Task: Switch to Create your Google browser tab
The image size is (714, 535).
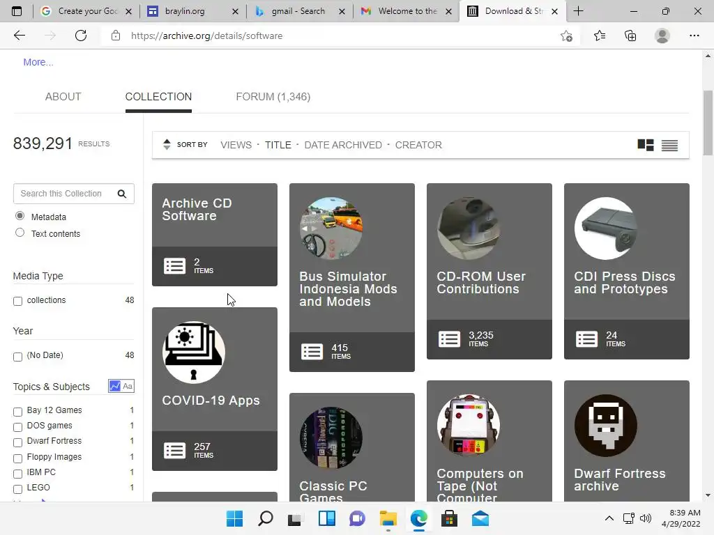Action: (86, 11)
